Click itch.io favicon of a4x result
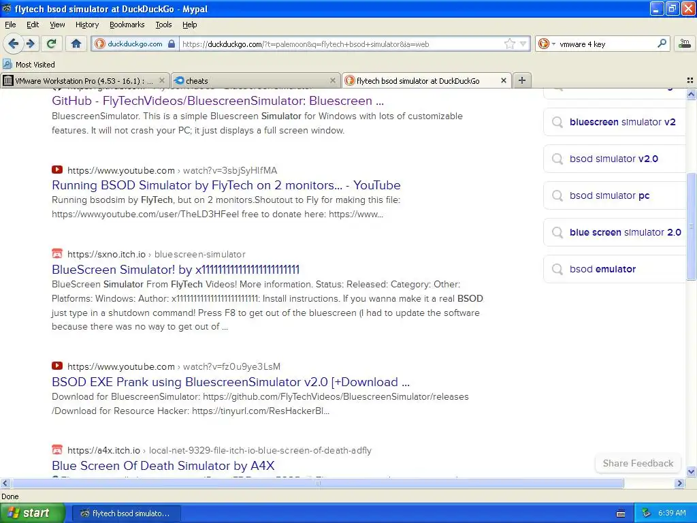697x523 pixels. click(x=57, y=449)
